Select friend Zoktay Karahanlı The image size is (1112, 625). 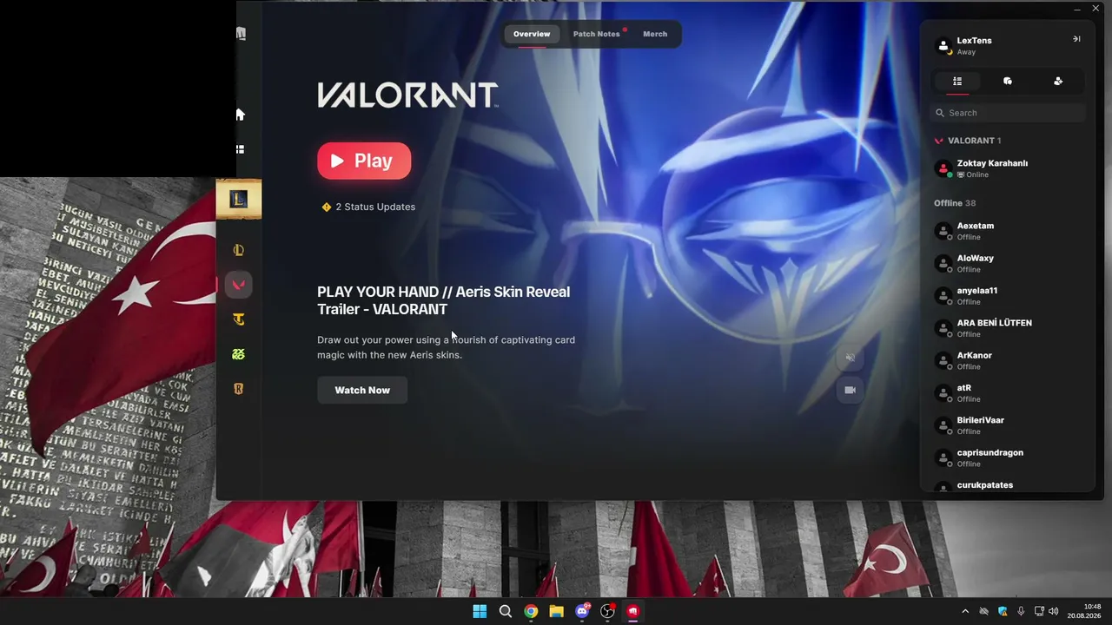[1008, 168]
